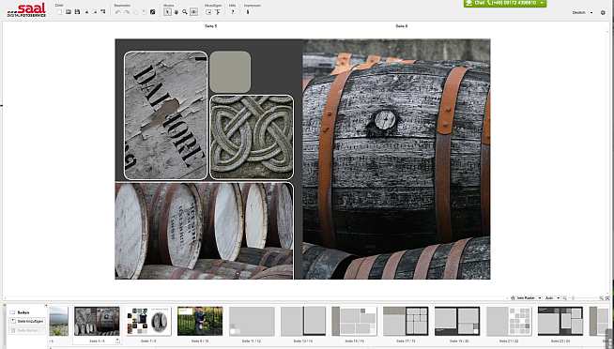Viewport: 614px width, 349px height.
Task: Click the redo arrow in toolbar
Action: pyautogui.click(x=127, y=12)
